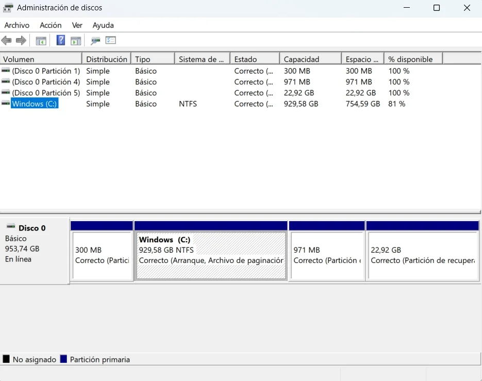The image size is (482, 381).
Task: Click the NTFS file system cell
Action: pyautogui.click(x=188, y=104)
